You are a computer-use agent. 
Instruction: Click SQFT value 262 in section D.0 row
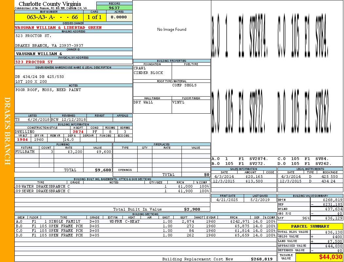(x=190, y=235)
